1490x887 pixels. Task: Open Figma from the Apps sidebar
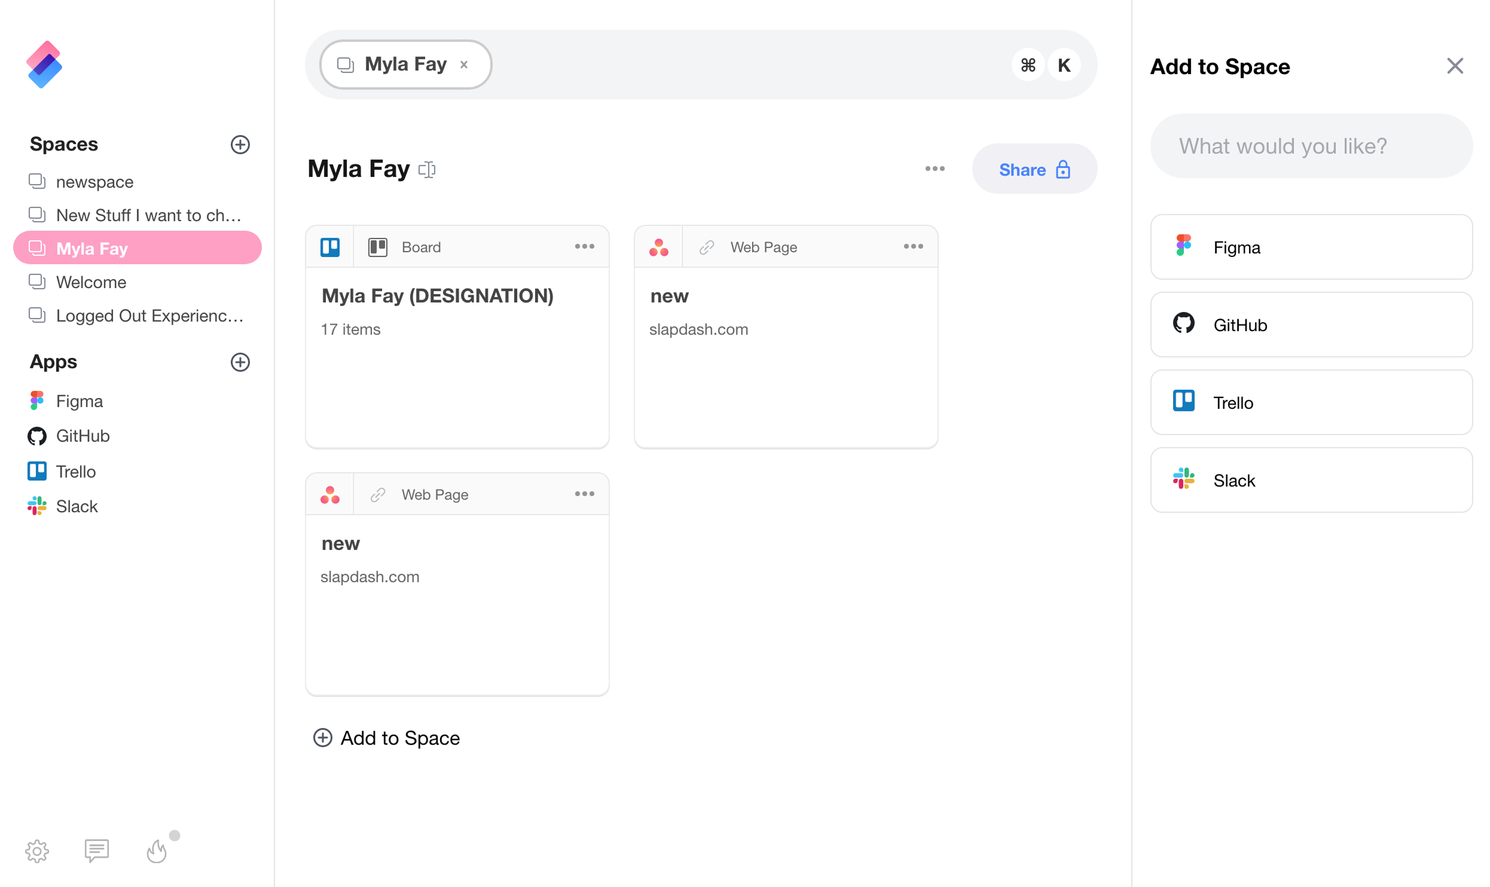(79, 400)
